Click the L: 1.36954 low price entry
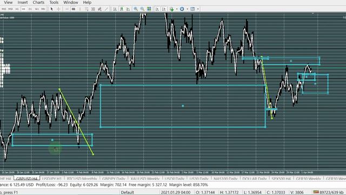This screenshot has width=346, height=195. click(x=252, y=192)
